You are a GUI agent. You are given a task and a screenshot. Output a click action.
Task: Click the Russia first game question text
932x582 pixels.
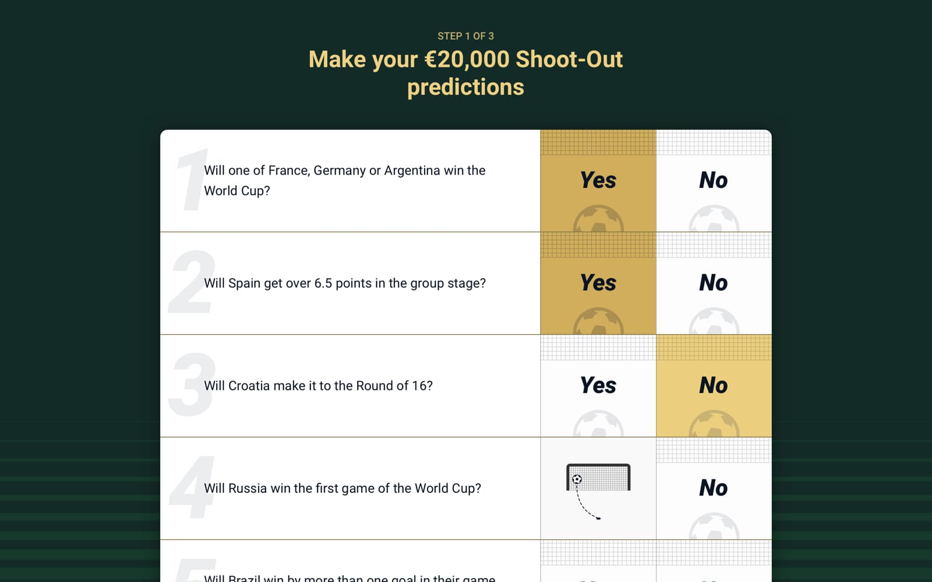[x=343, y=488]
